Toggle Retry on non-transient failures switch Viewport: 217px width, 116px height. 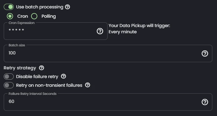click(9, 85)
